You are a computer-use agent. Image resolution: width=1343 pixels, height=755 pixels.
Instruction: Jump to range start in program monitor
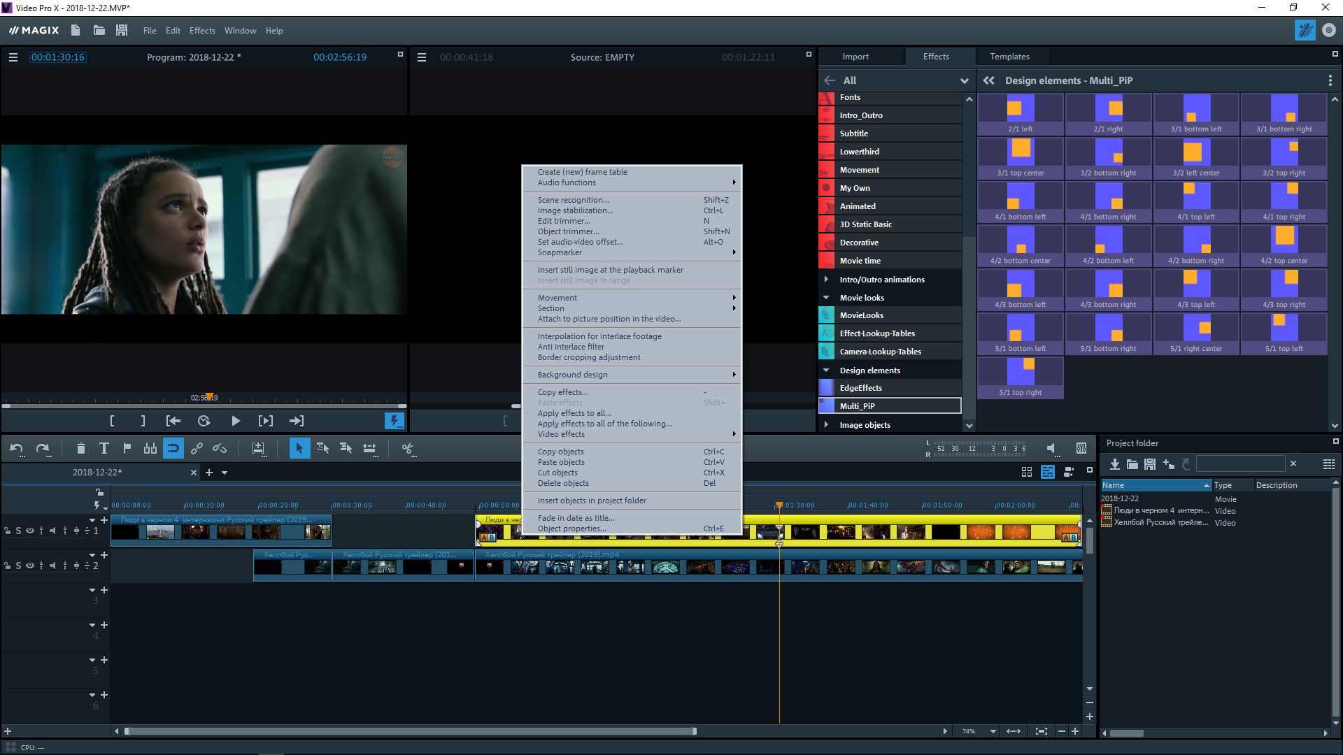point(173,421)
